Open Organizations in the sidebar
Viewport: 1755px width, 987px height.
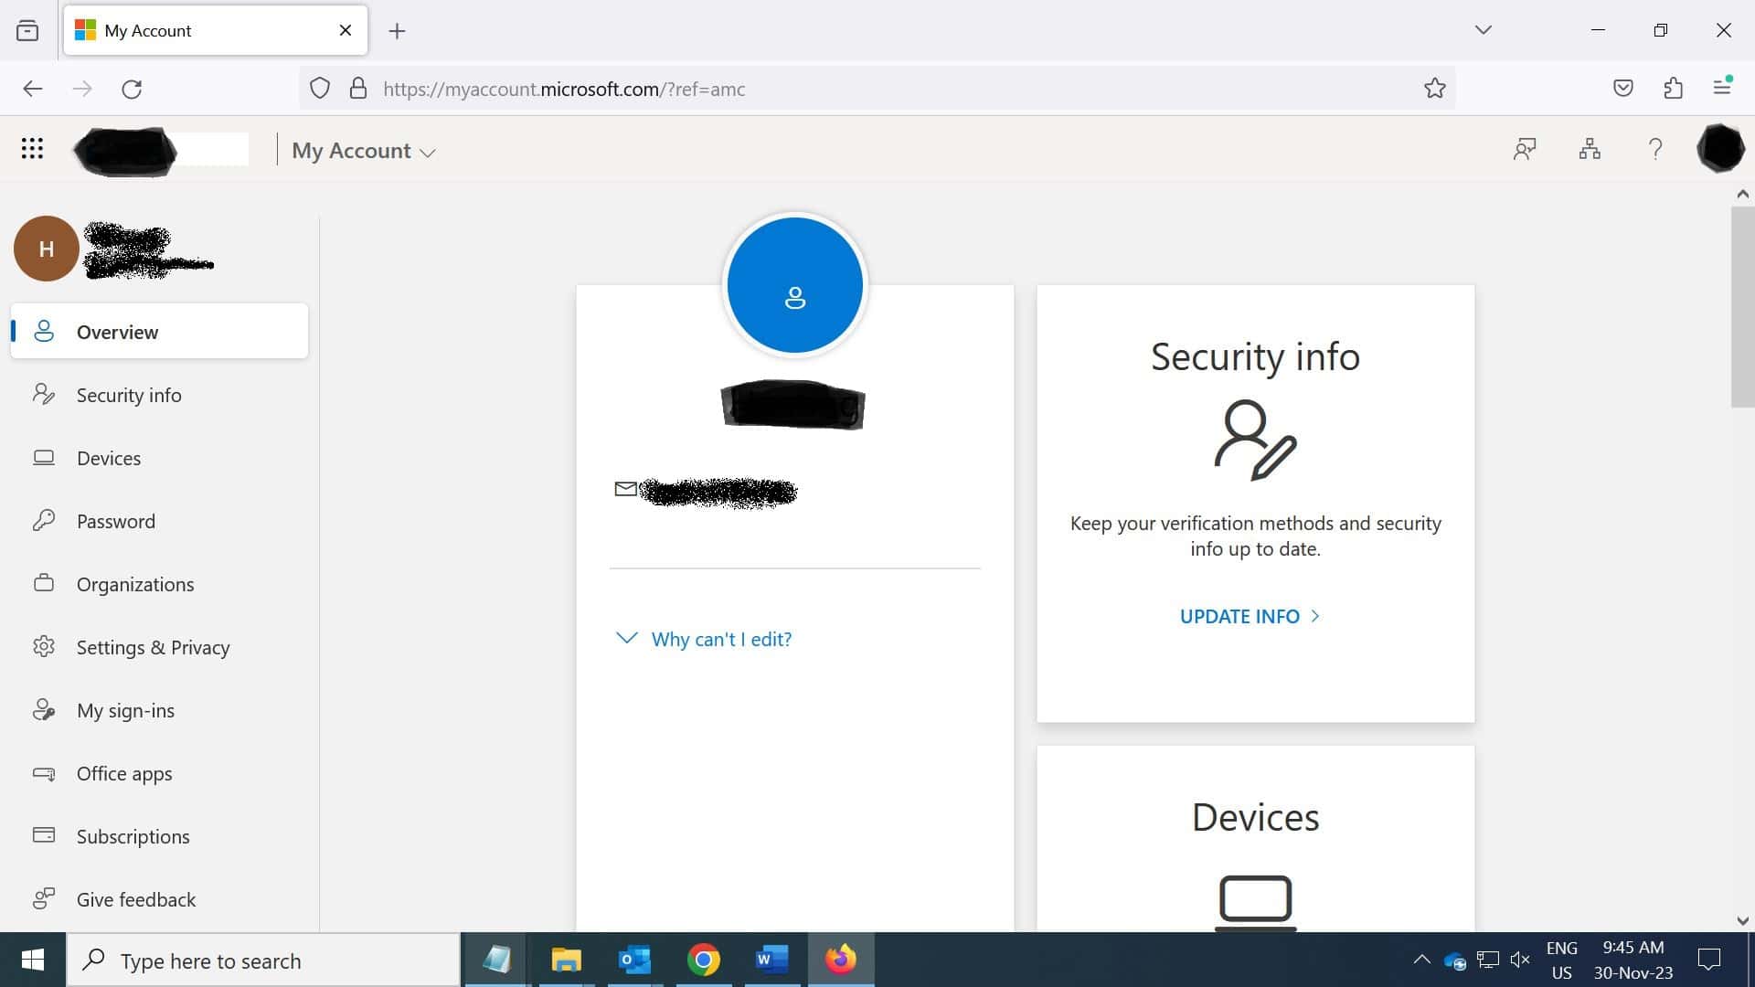(x=159, y=584)
